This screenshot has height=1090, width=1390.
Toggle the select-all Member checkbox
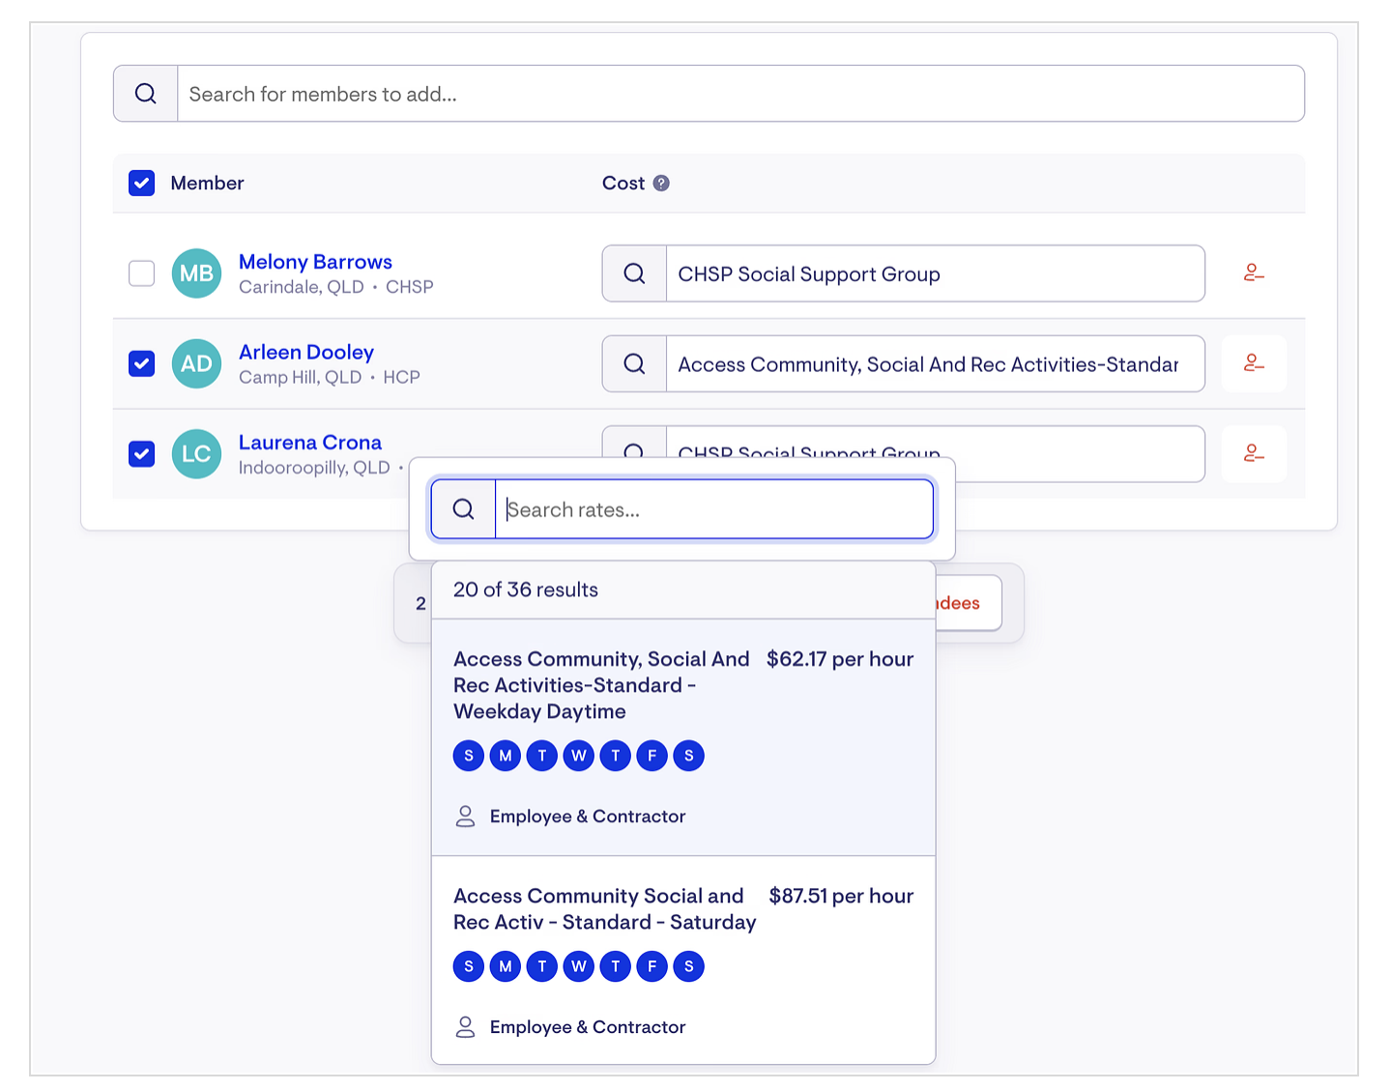point(142,184)
